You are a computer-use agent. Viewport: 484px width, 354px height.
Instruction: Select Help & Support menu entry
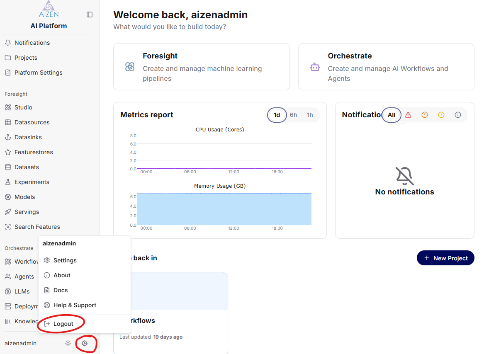click(x=75, y=305)
